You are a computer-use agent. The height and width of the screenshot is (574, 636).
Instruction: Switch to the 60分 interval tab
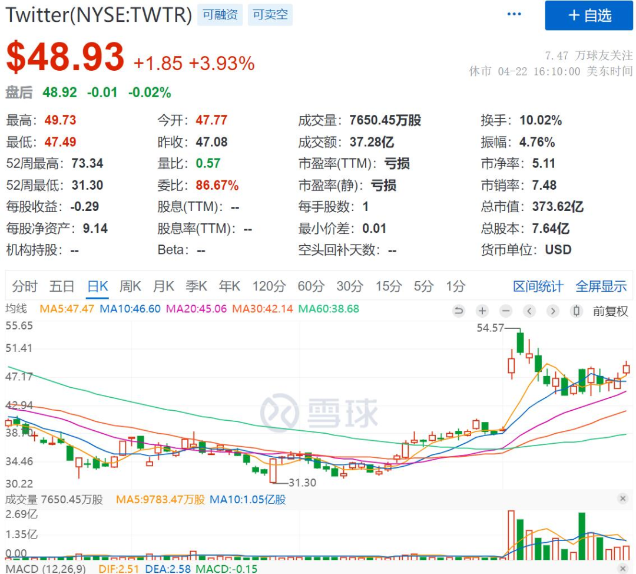tap(311, 286)
